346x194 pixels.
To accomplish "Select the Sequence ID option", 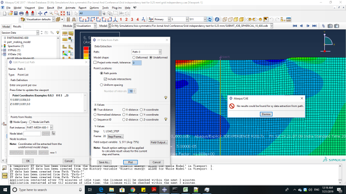I will pos(95,120).
